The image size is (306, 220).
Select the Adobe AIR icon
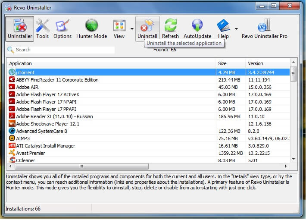point(12,87)
